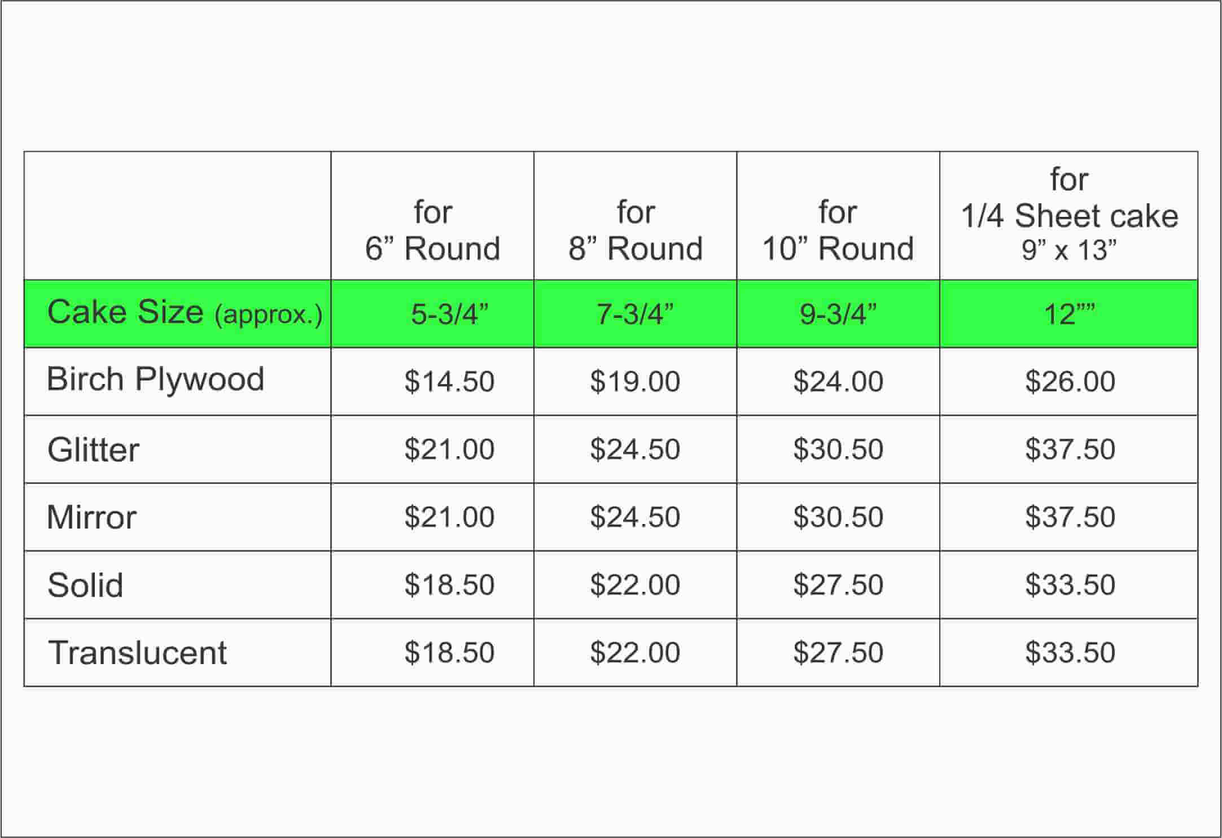Select Glitter price for 10" Round
1222x838 pixels.
click(x=838, y=449)
